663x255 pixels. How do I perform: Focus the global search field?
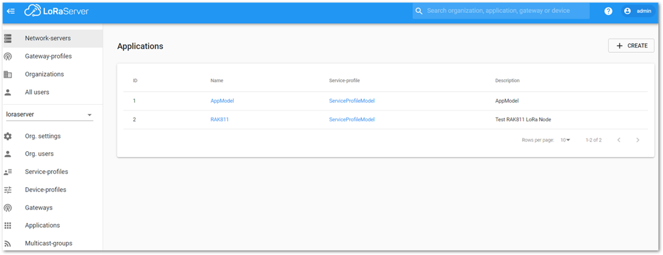coord(501,11)
